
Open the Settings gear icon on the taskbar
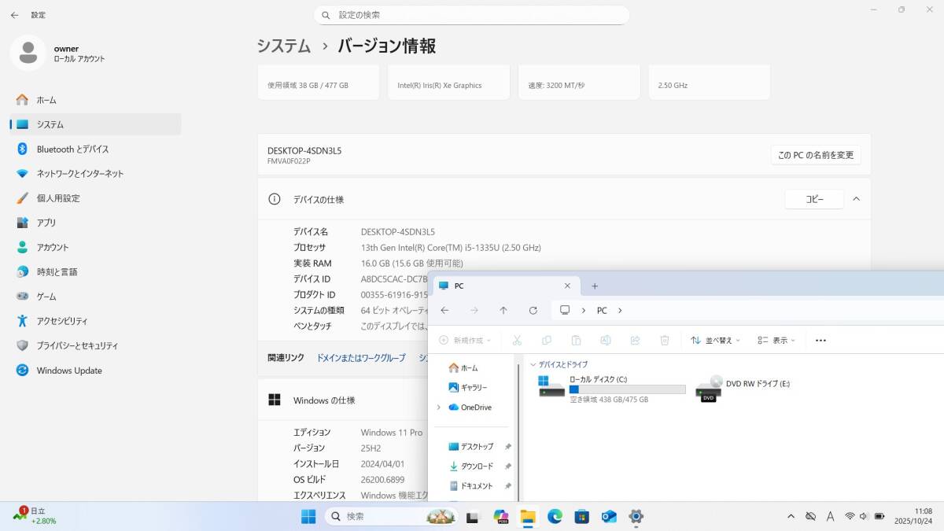point(636,517)
